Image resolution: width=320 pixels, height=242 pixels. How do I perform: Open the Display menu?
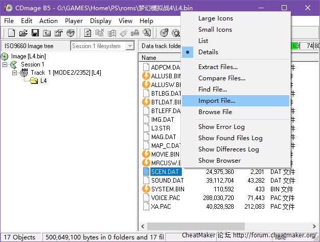pyautogui.click(x=100, y=21)
